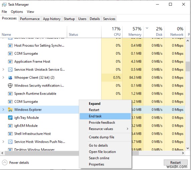Choose Properties in the context menu
191x170 pixels.
(106, 164)
